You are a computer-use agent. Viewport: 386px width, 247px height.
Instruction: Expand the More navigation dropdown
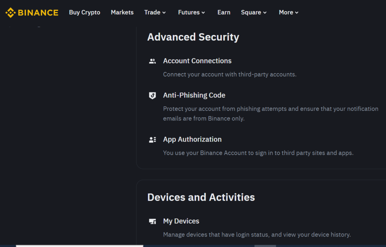point(288,12)
